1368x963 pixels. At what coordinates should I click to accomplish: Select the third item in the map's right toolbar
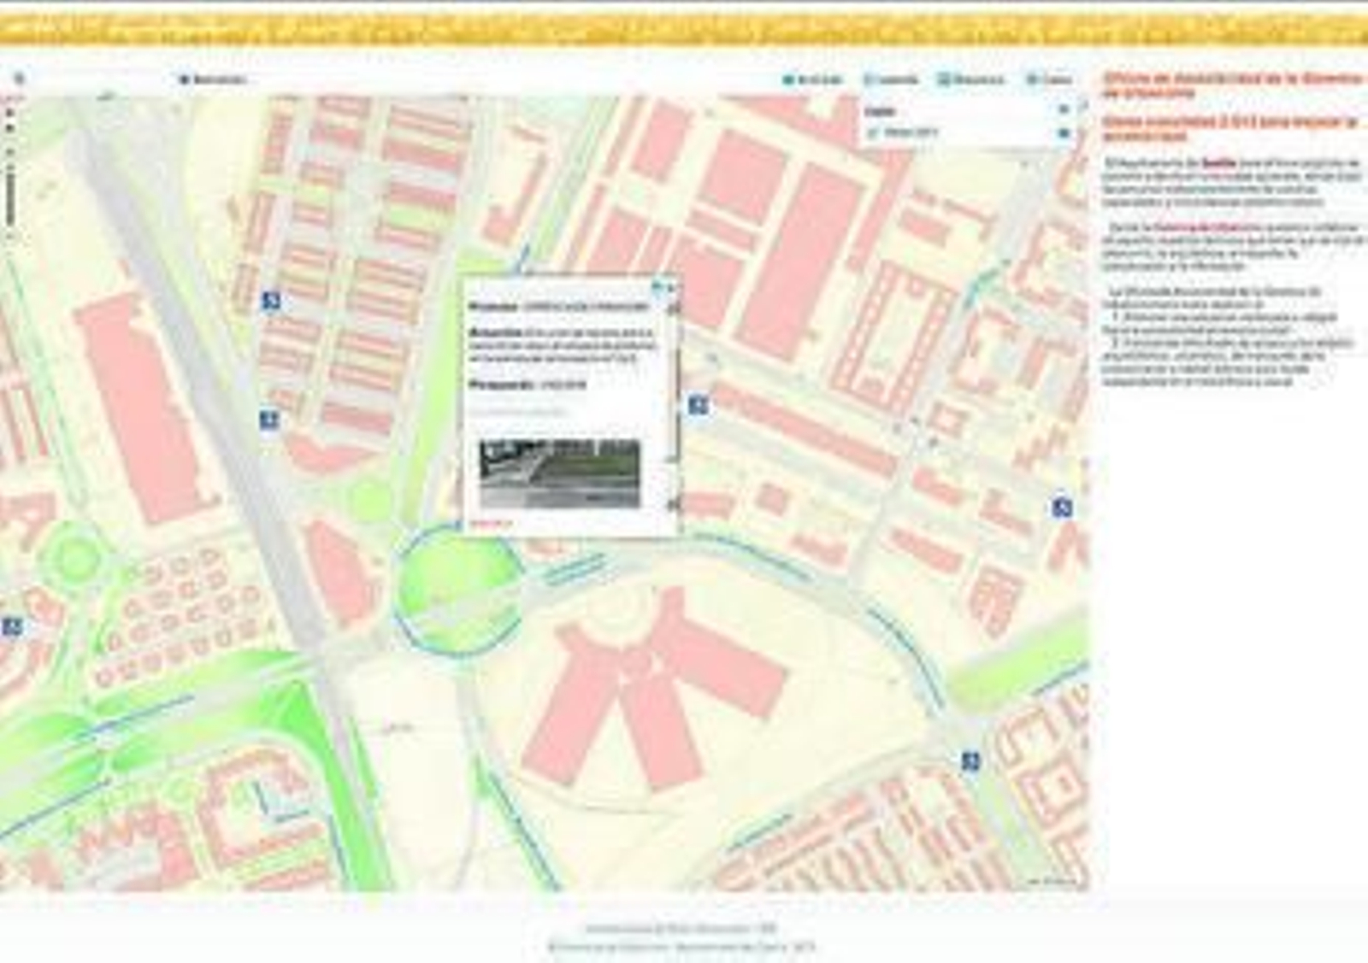[x=970, y=79]
